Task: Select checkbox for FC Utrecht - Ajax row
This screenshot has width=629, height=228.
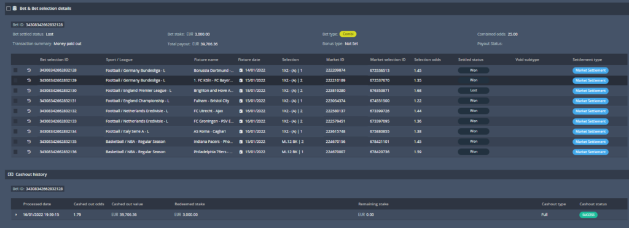Action: (15, 111)
